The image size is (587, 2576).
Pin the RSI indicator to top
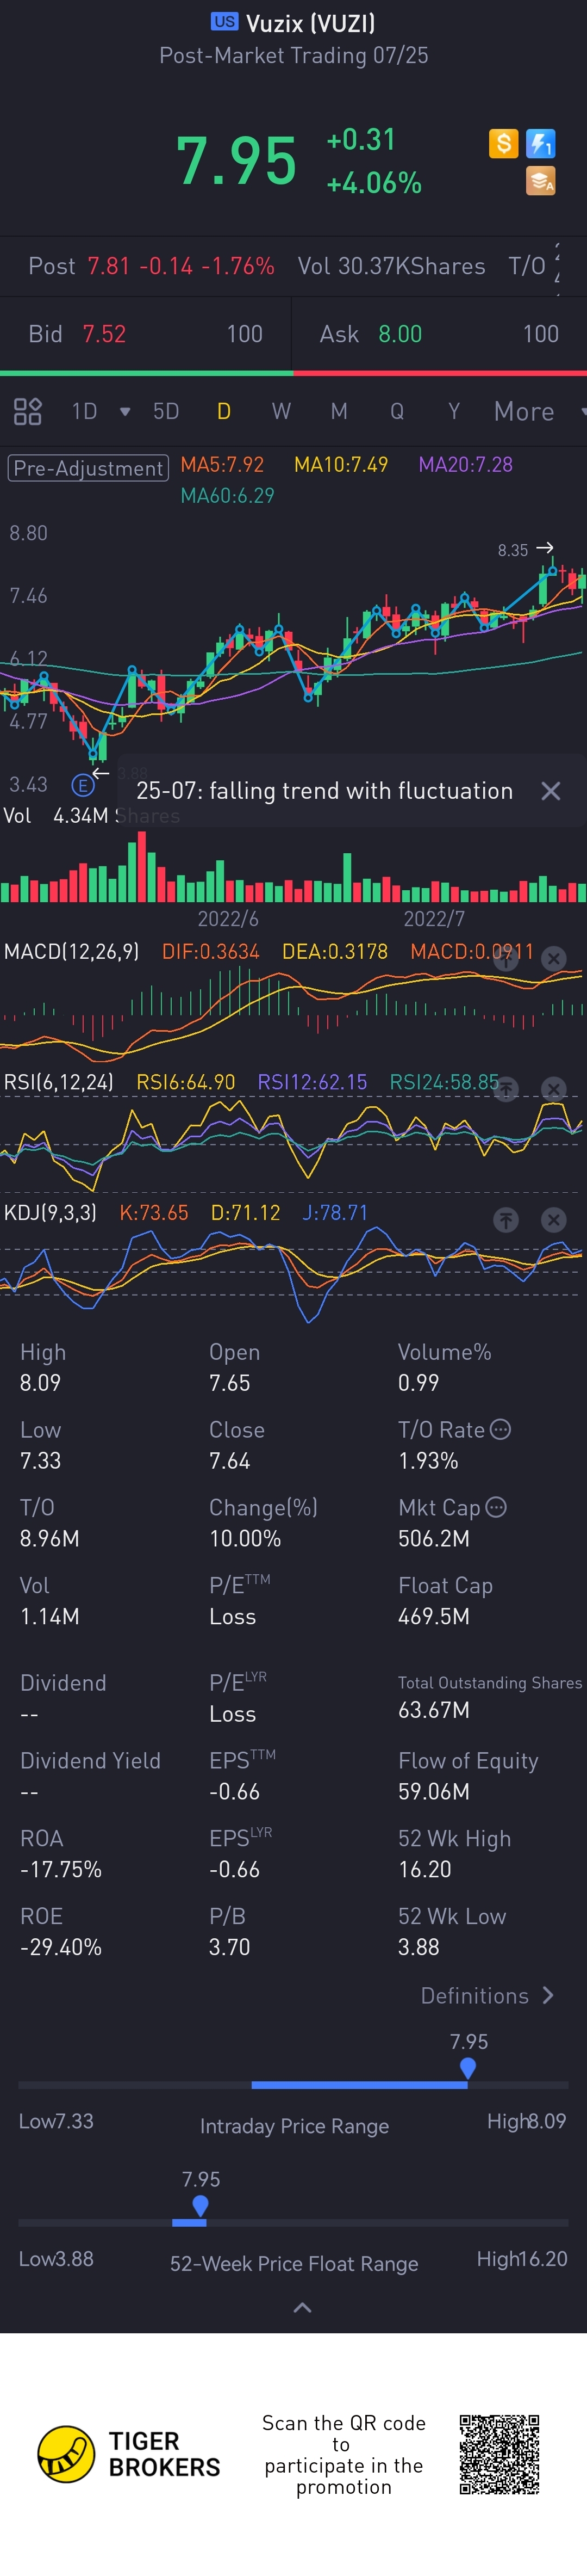click(x=506, y=1089)
